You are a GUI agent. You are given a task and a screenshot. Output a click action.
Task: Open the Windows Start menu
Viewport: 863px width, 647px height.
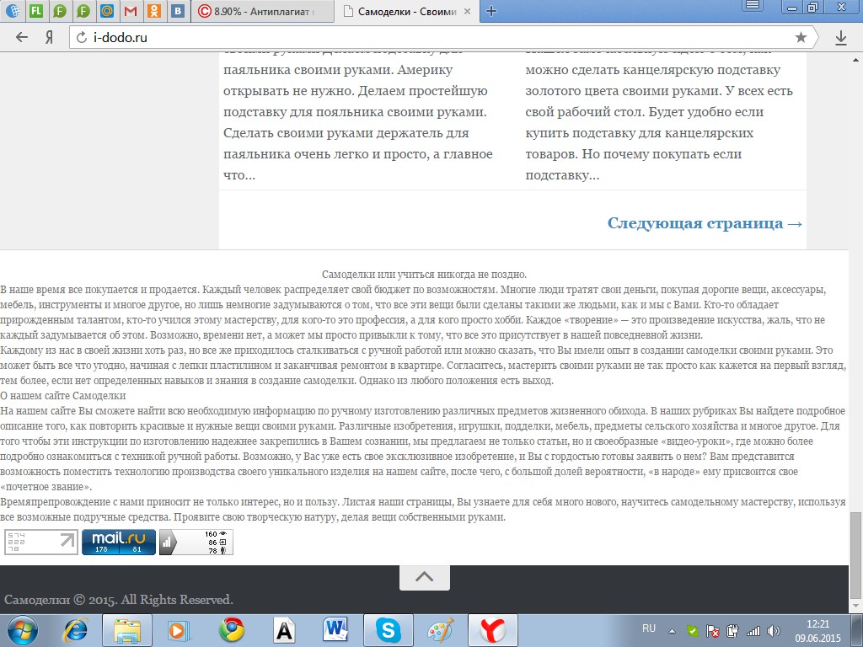[x=22, y=630]
